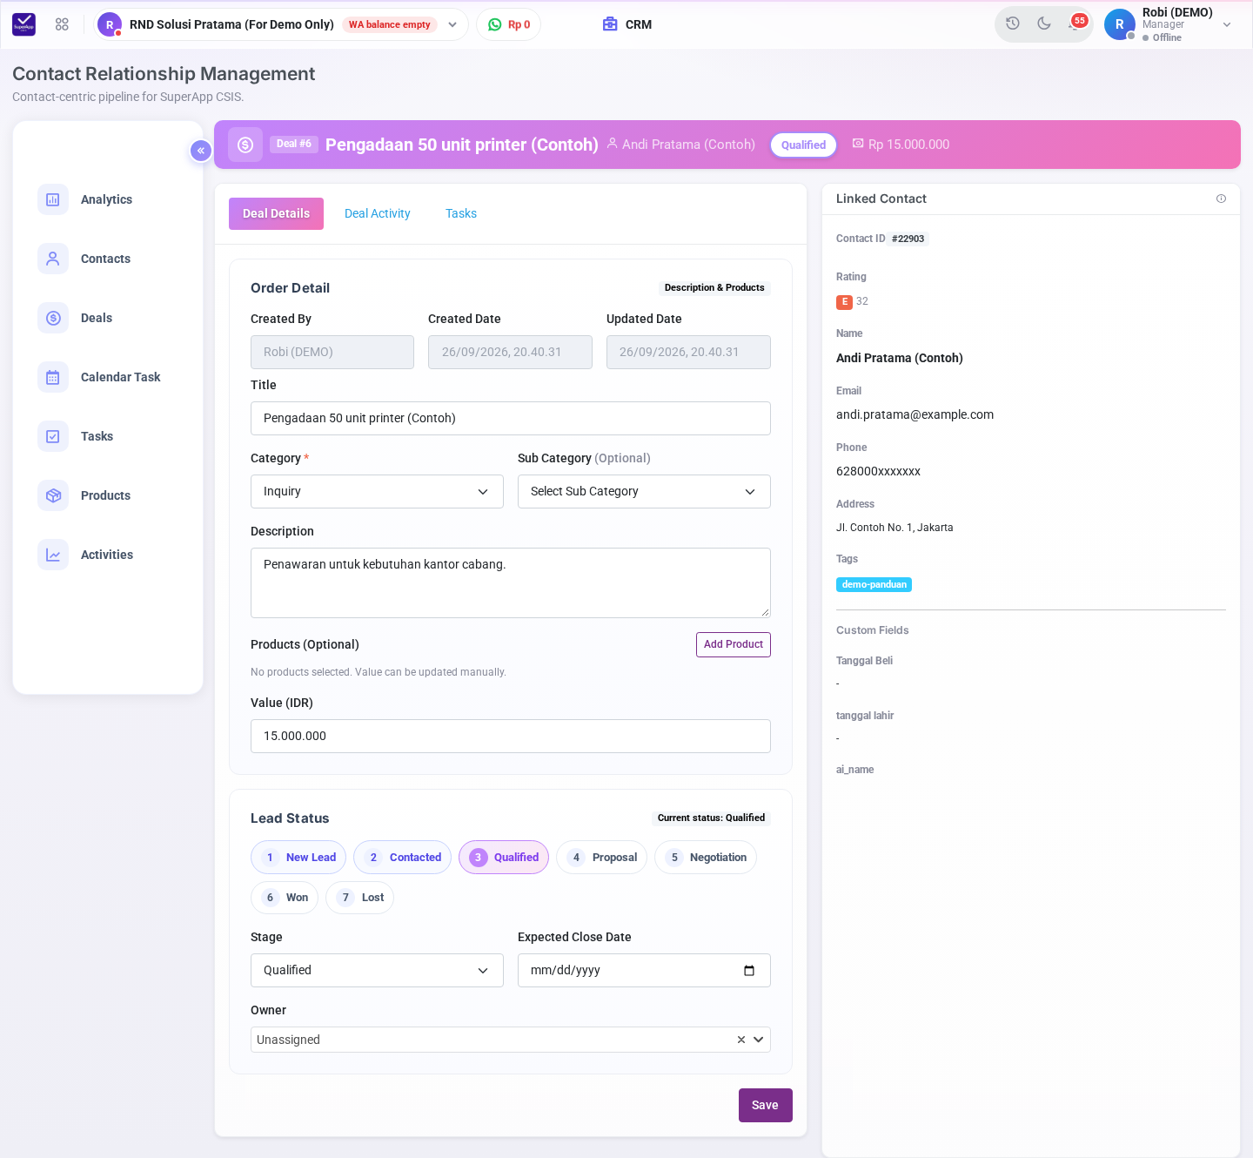Click the CRM briefcase icon
1253x1158 pixels.
coord(610,24)
